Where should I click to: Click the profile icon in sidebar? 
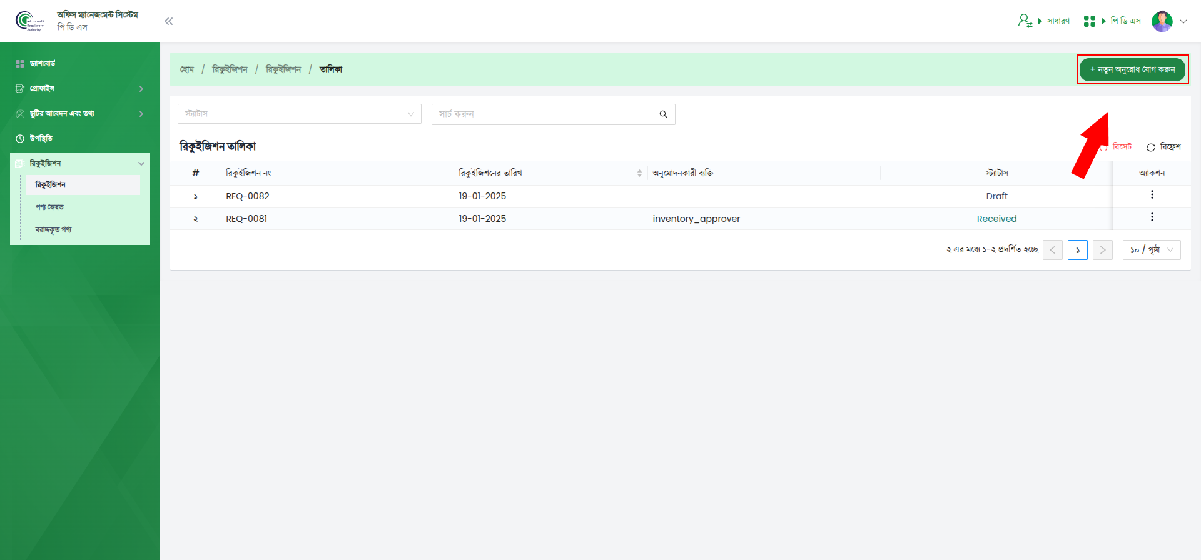(20, 89)
